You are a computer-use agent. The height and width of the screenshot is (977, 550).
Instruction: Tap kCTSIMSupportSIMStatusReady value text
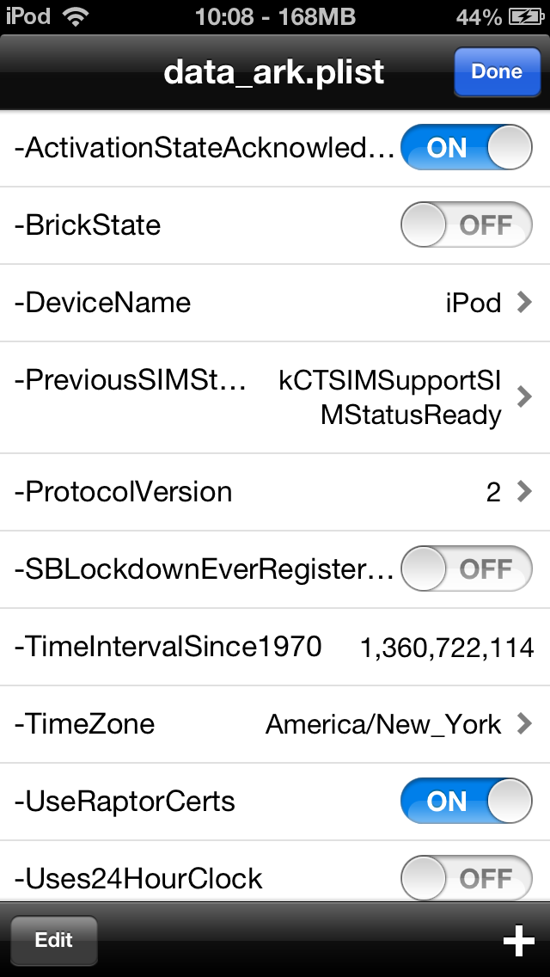(390, 397)
